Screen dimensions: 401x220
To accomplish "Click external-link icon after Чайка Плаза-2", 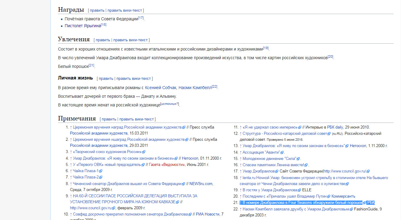I will (x=101, y=177).
